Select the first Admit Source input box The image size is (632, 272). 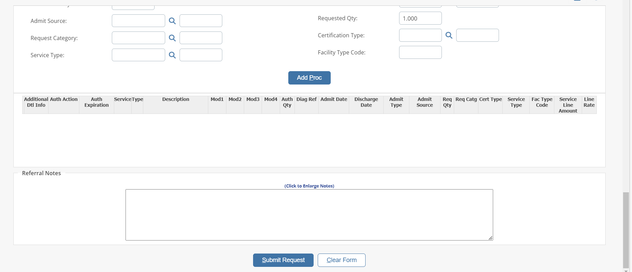pos(139,21)
